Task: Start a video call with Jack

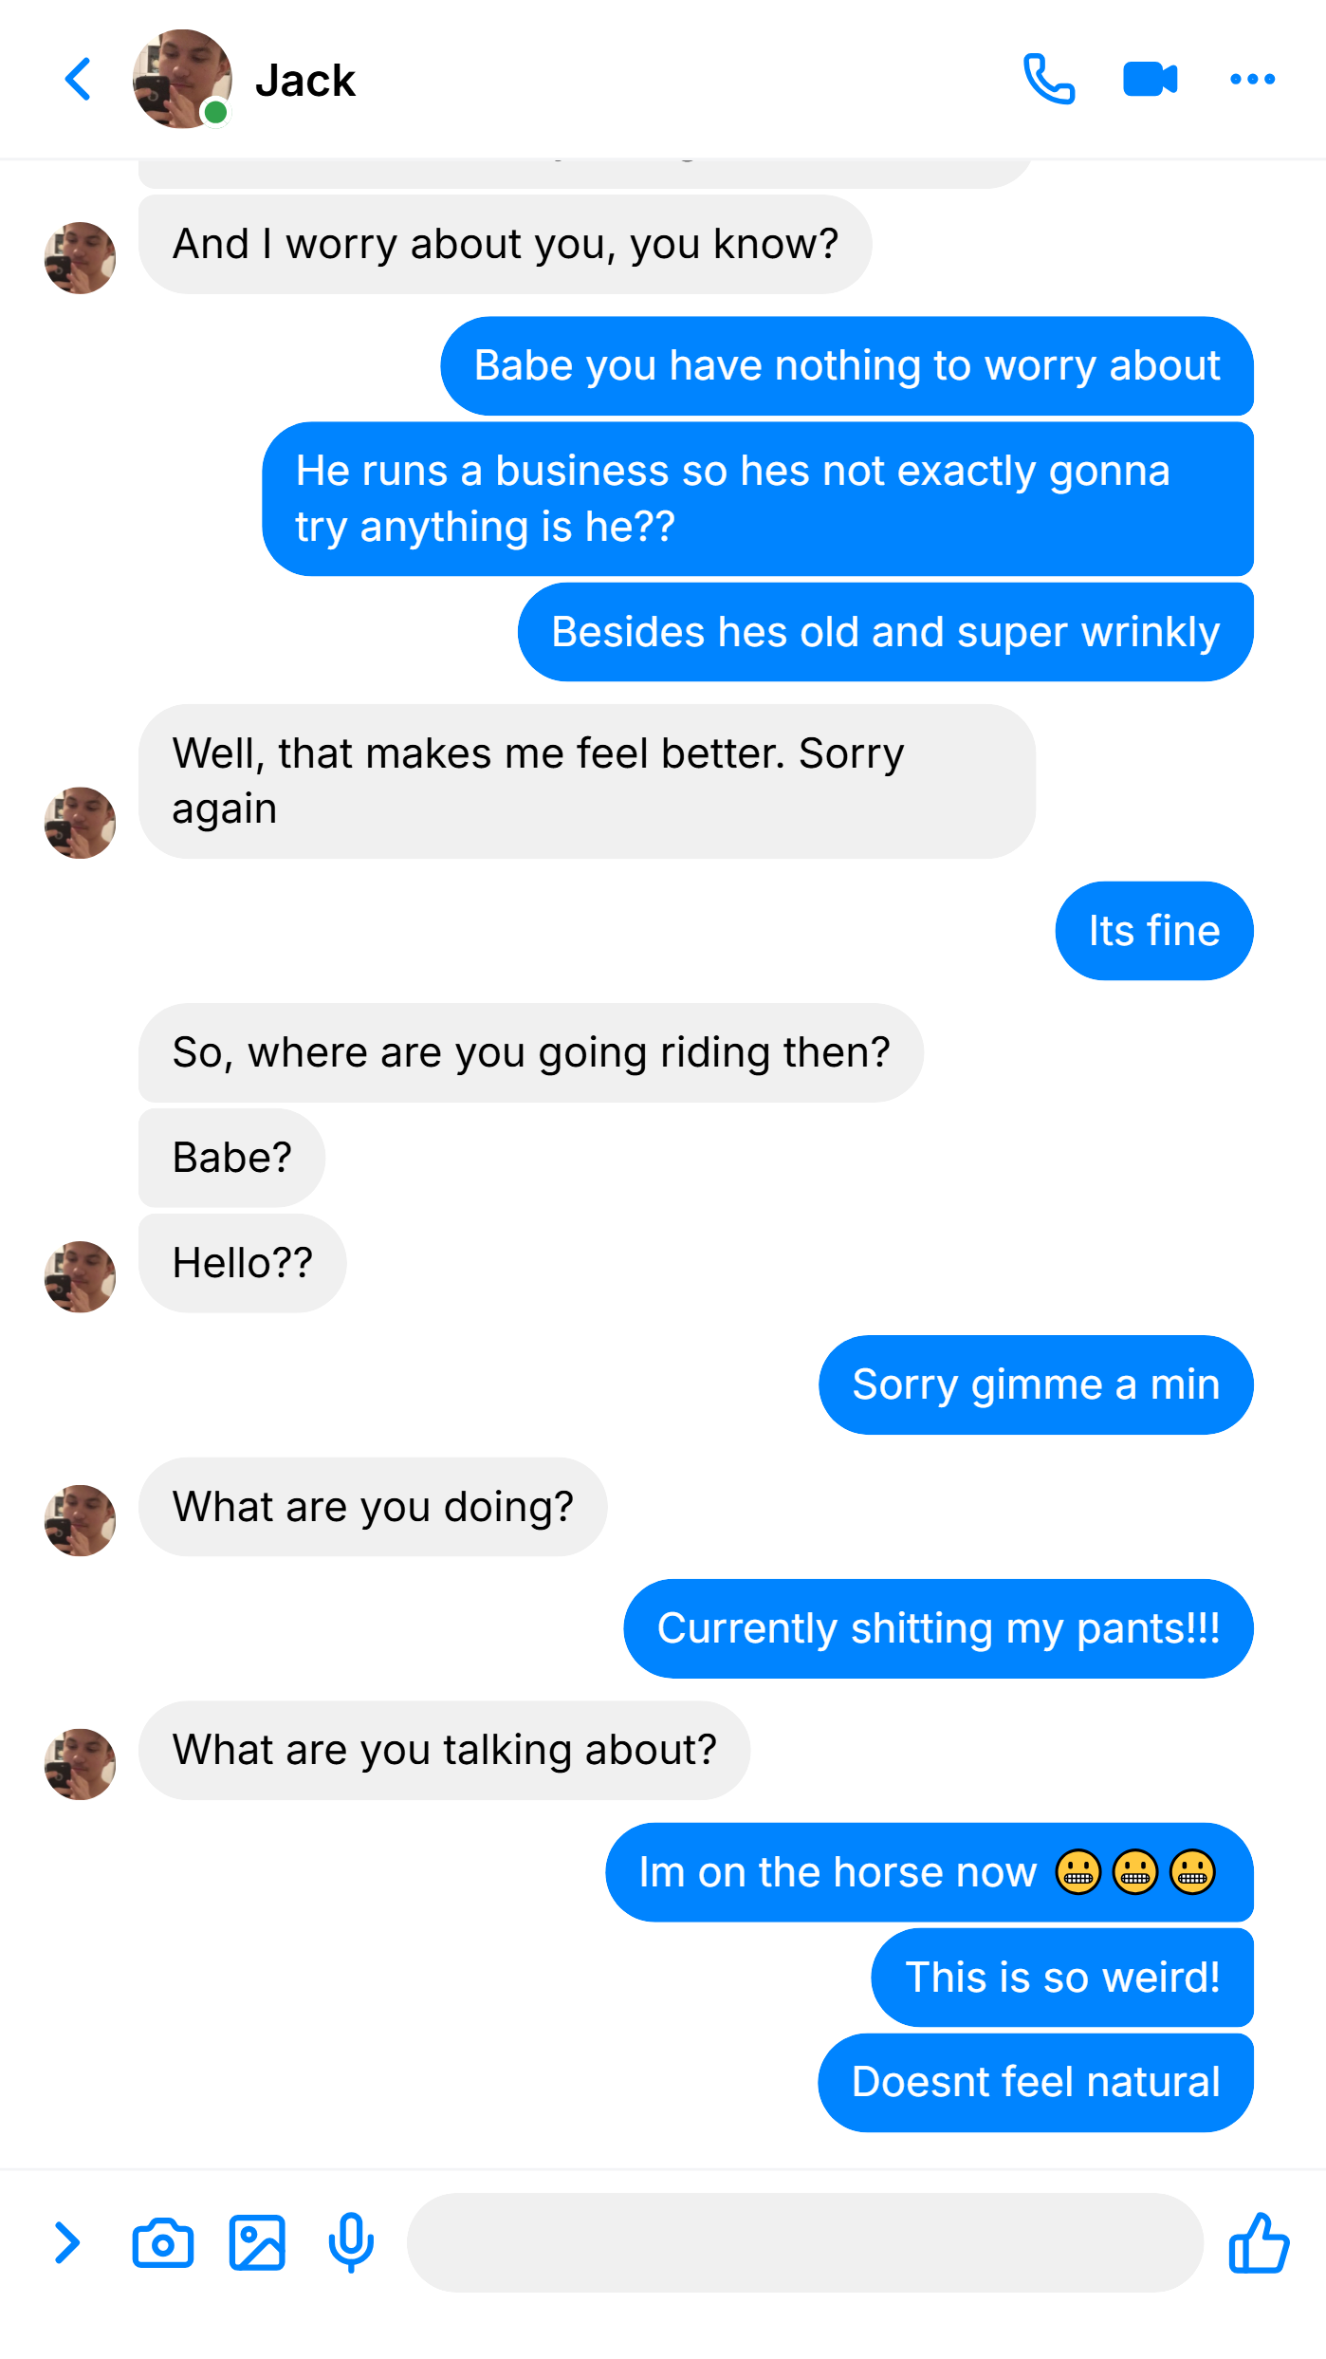Action: [x=1150, y=79]
